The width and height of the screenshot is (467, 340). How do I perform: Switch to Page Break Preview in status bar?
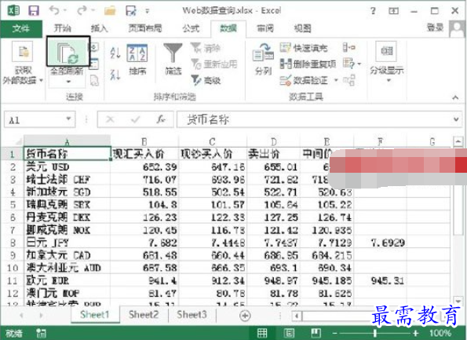[x=316, y=333]
